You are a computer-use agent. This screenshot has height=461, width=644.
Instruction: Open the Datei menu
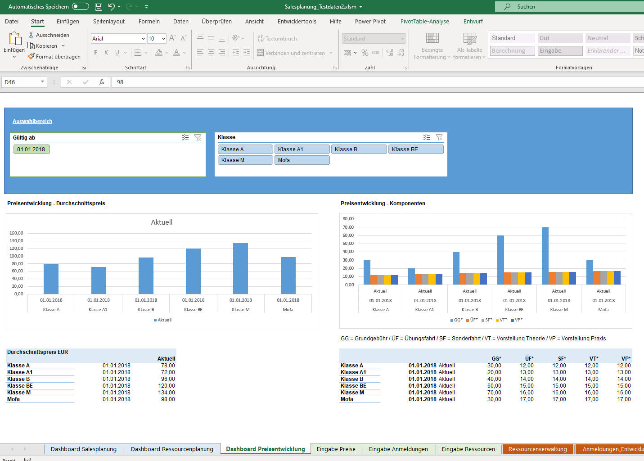[12, 21]
